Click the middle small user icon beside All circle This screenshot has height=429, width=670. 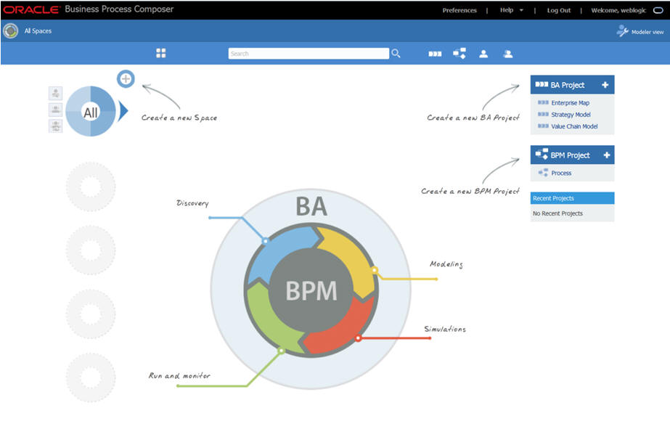coord(56,110)
